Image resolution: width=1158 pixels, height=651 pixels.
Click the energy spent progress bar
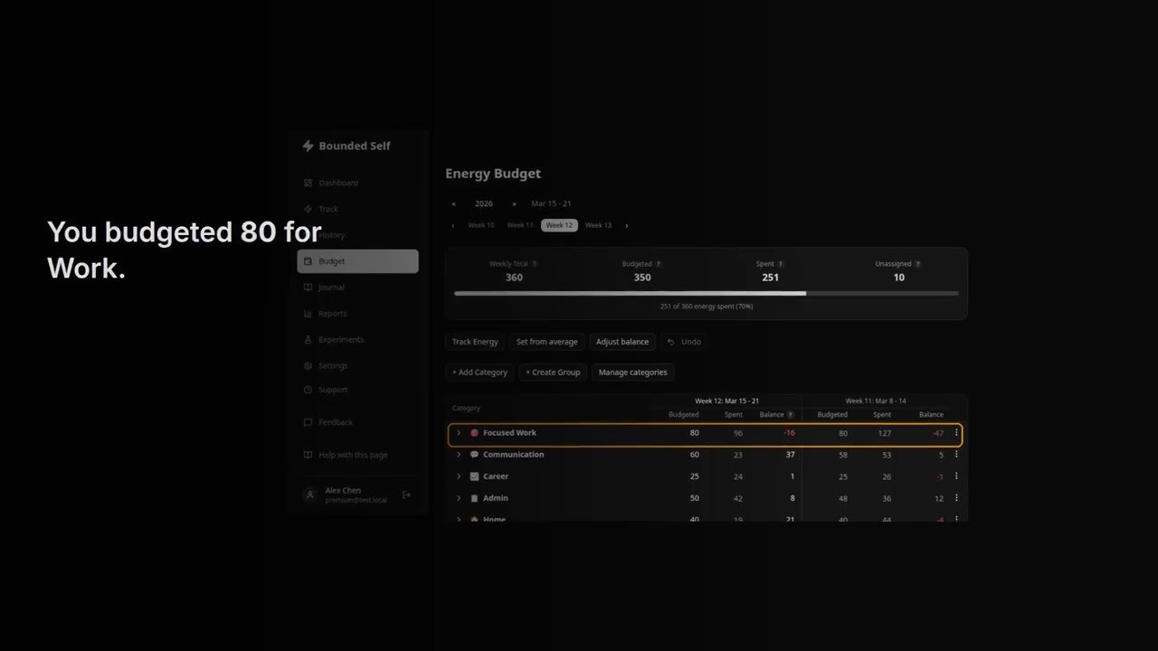(x=707, y=293)
